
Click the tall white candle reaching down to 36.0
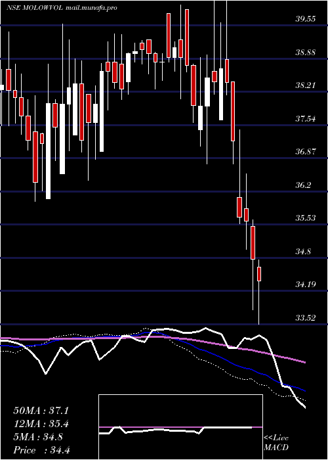[x=48, y=151]
